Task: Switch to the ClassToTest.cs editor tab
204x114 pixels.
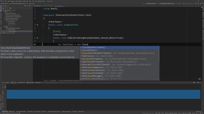Action: click(38, 6)
